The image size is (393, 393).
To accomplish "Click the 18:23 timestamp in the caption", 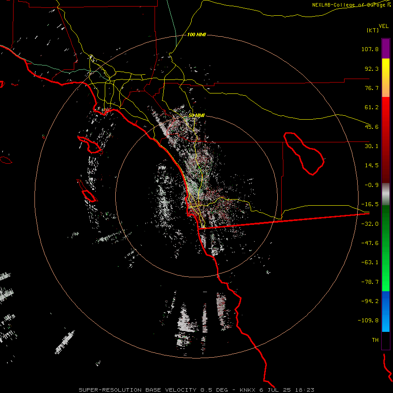I will click(304, 390).
